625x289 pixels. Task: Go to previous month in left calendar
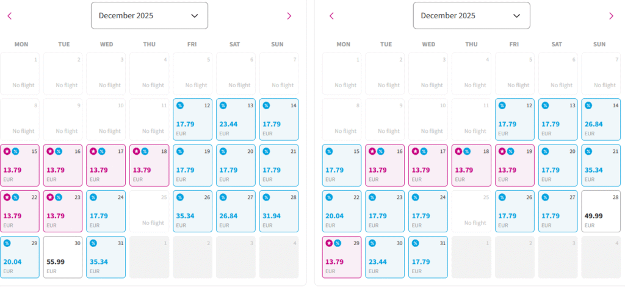click(x=9, y=16)
